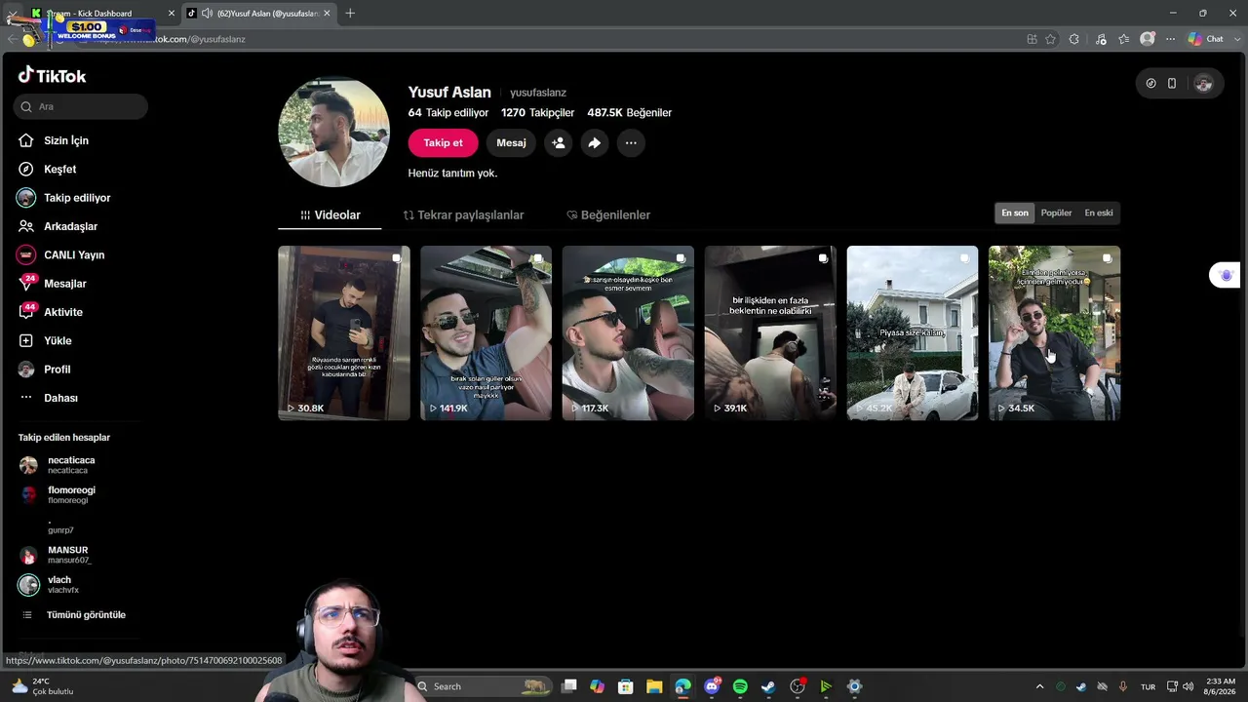This screenshot has height=702, width=1248.
Task: Open Discord from the taskbar
Action: click(x=712, y=686)
